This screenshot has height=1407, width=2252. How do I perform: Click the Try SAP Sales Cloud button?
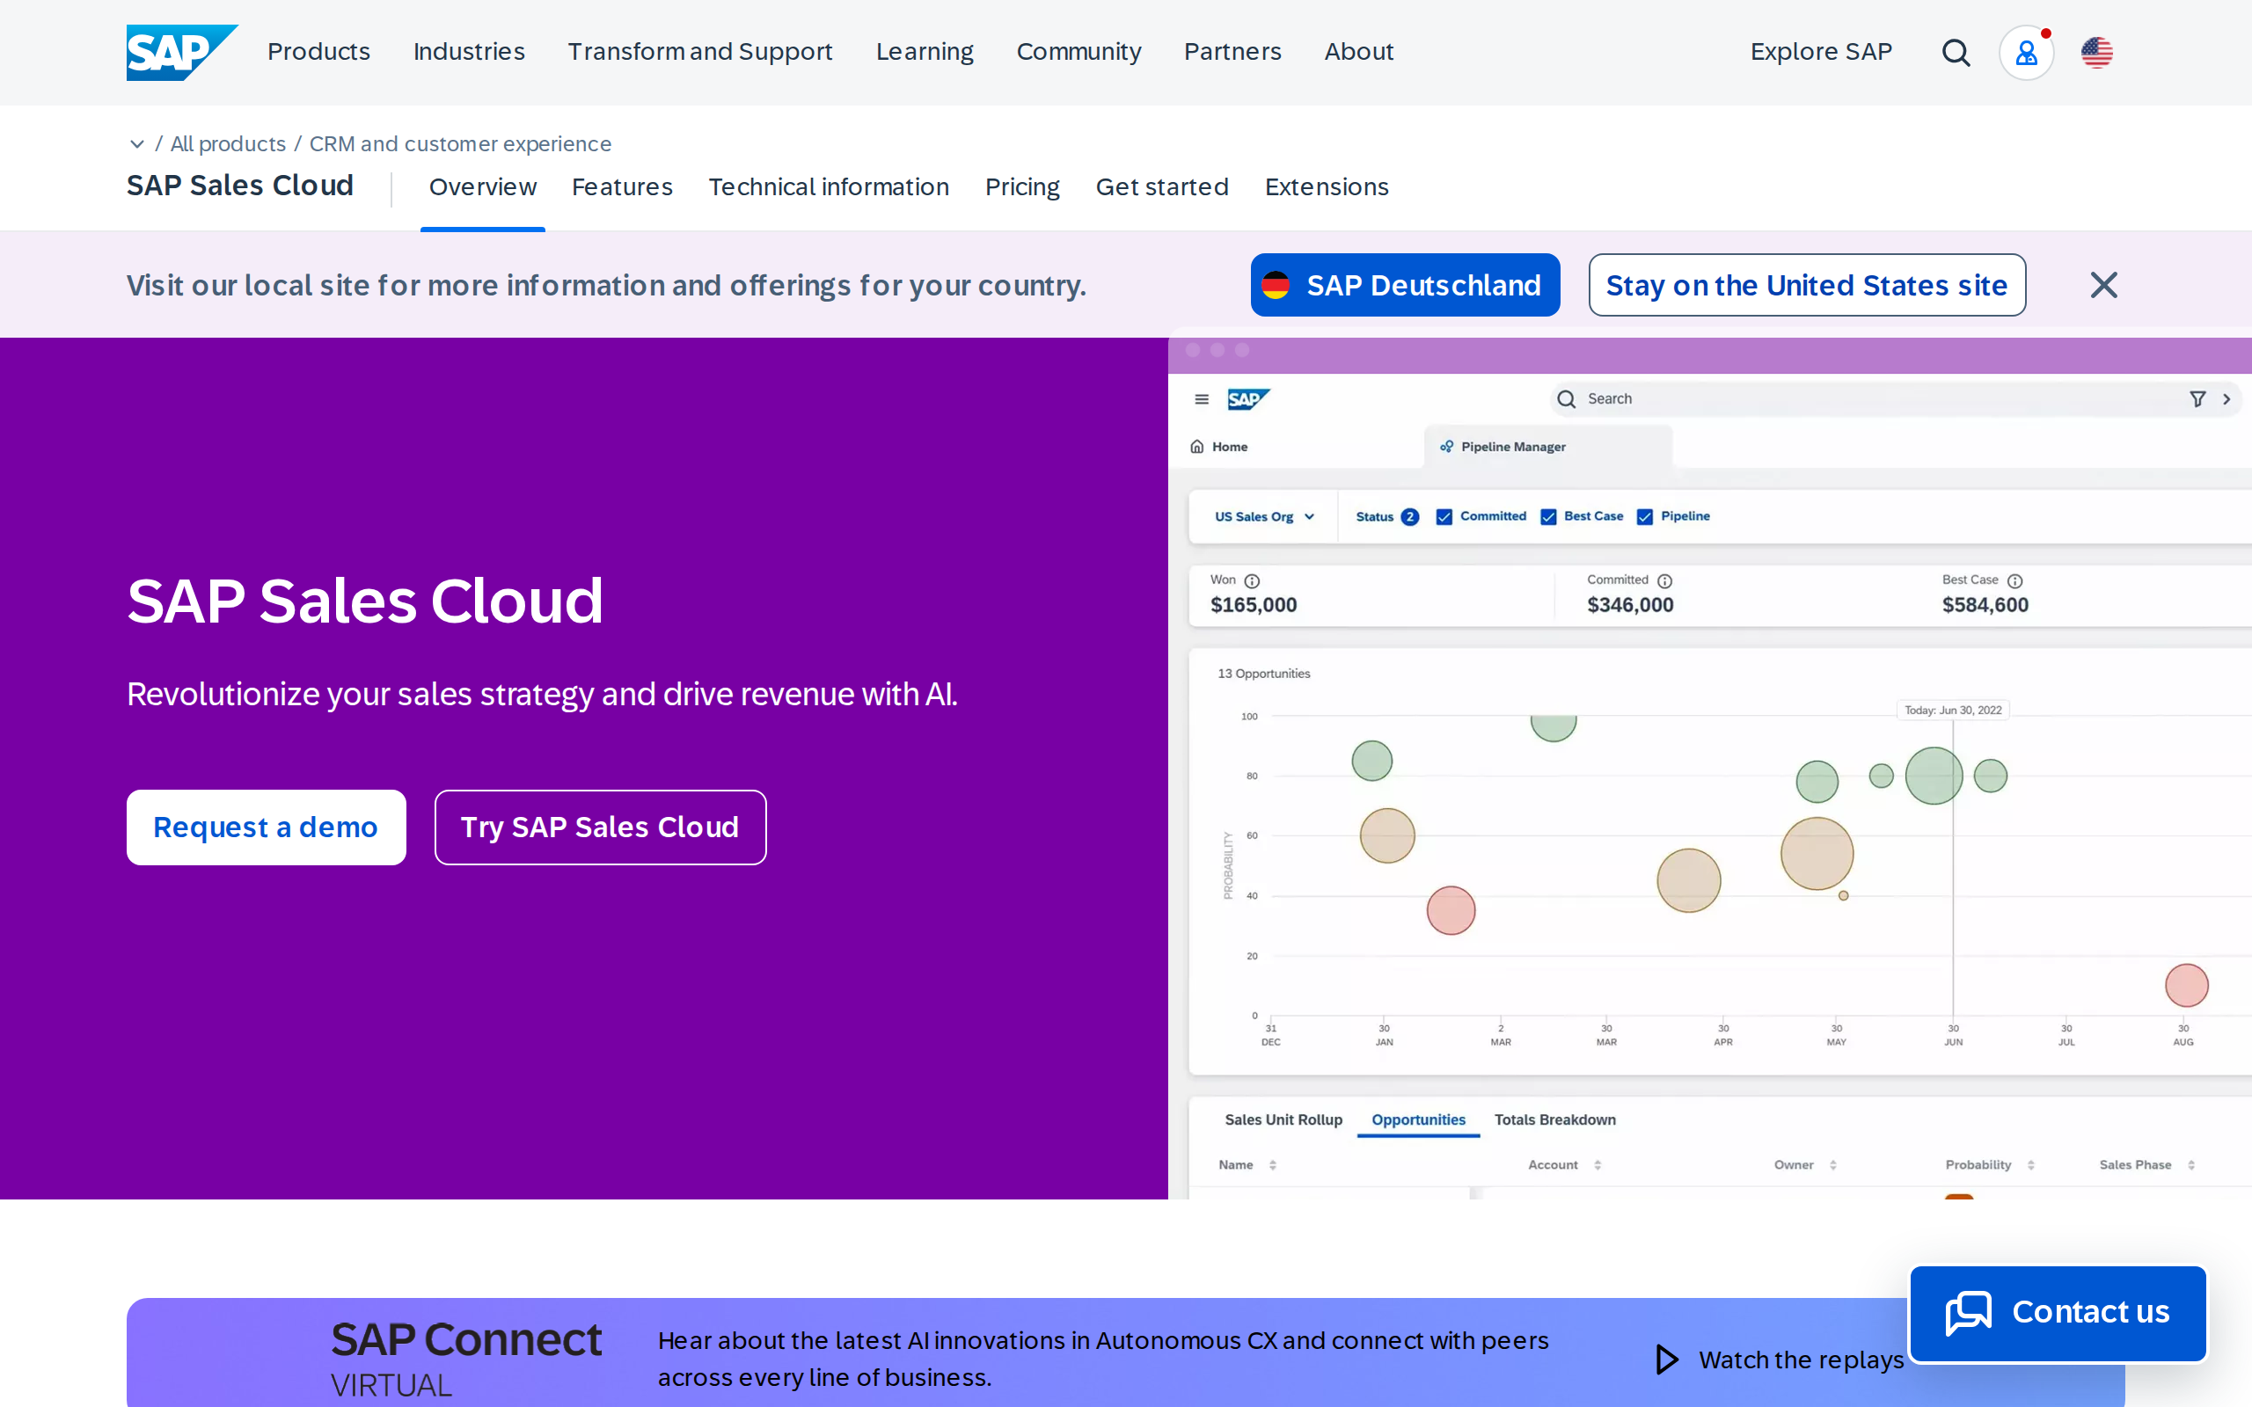[x=600, y=827]
